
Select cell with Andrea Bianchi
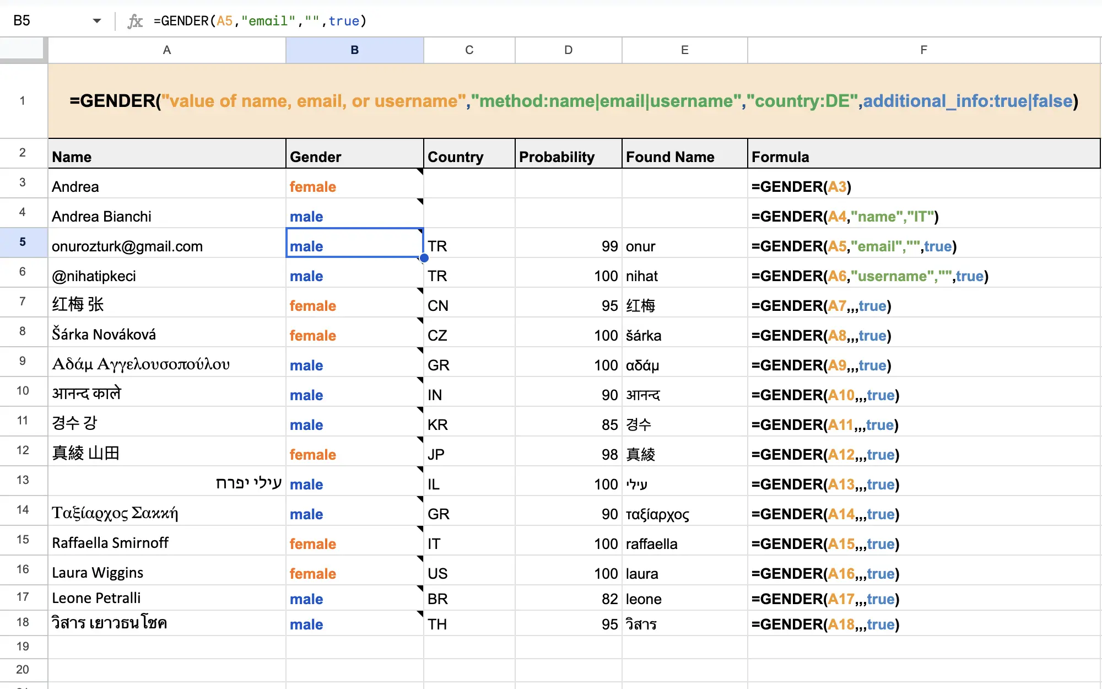[167, 213]
